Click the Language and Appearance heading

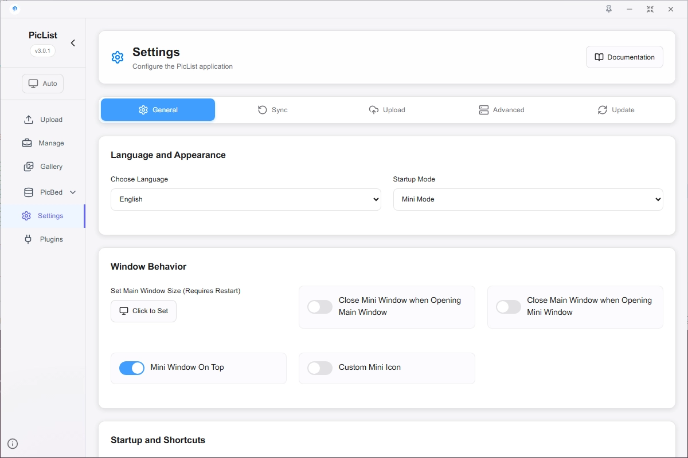point(168,155)
